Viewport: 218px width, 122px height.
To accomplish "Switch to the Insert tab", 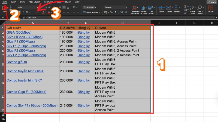I will click(x=14, y=2).
